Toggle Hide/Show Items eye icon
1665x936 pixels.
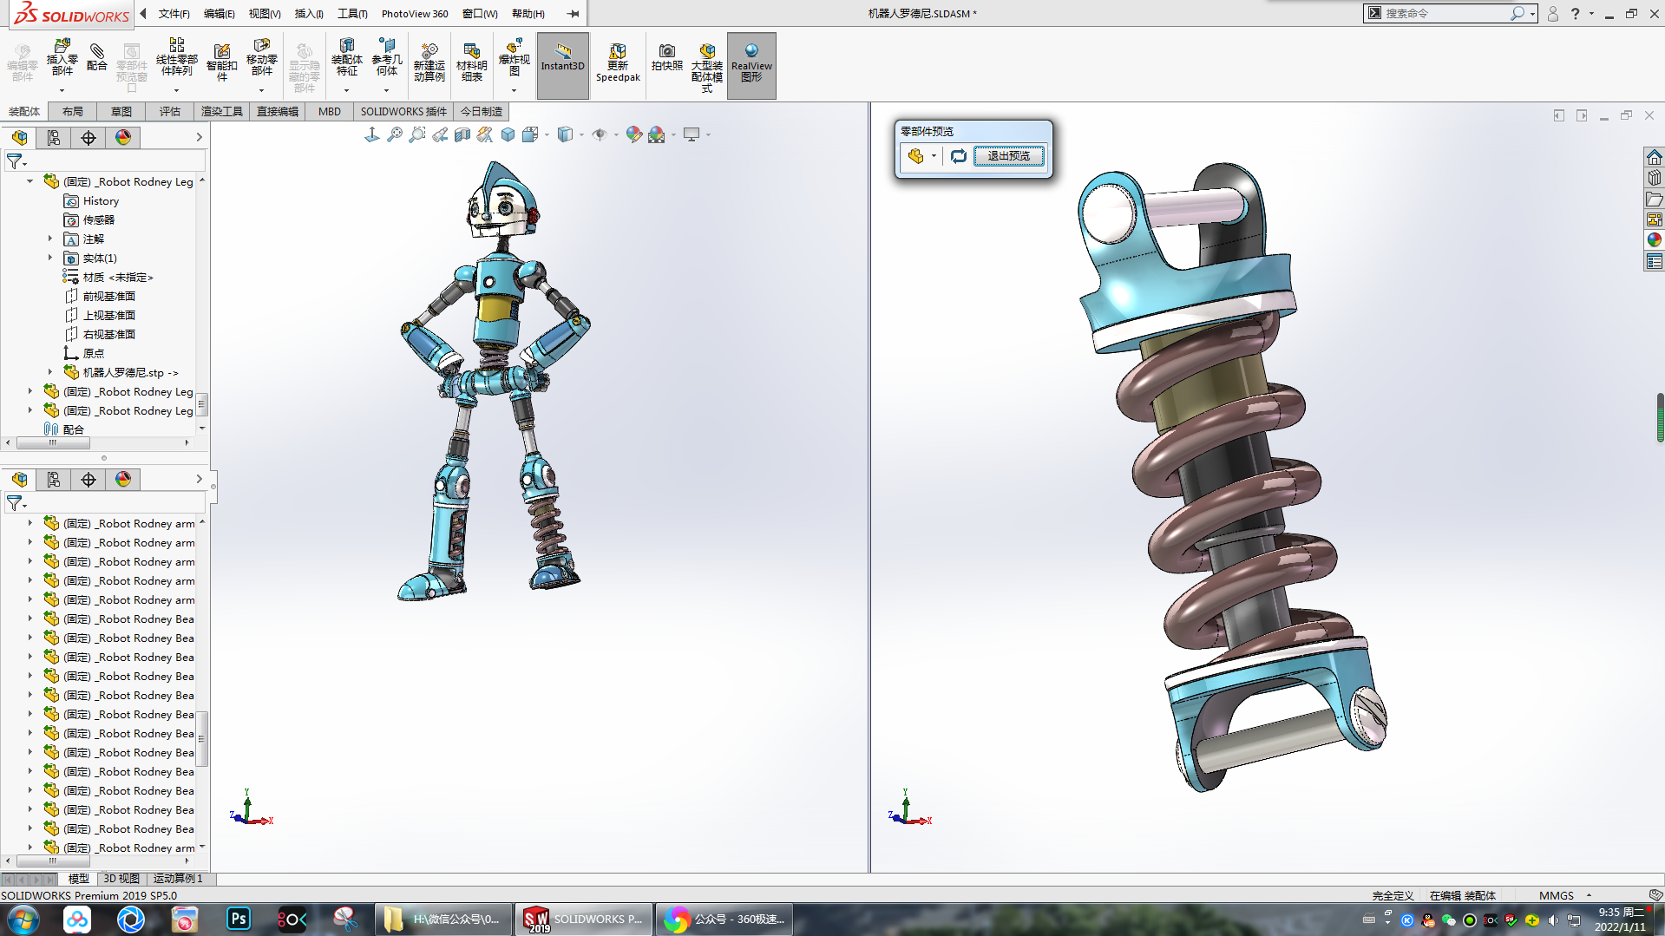point(599,134)
